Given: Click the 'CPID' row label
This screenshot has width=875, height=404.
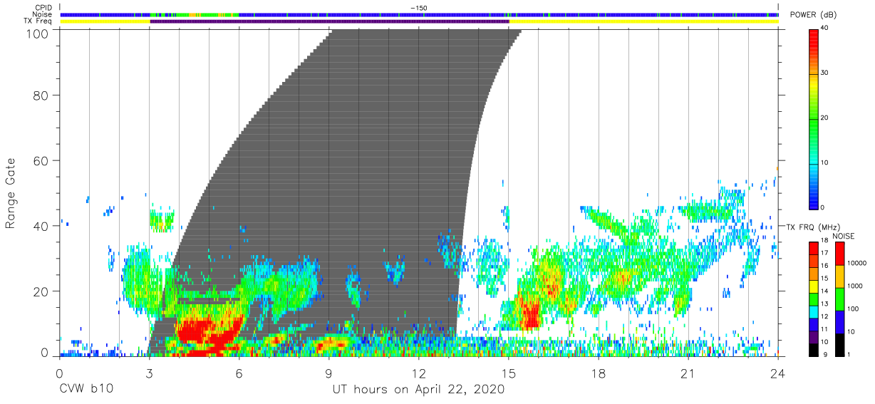Looking at the screenshot, I should [44, 8].
